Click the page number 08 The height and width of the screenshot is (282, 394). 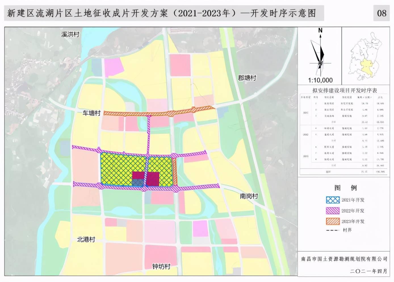coord(382,13)
